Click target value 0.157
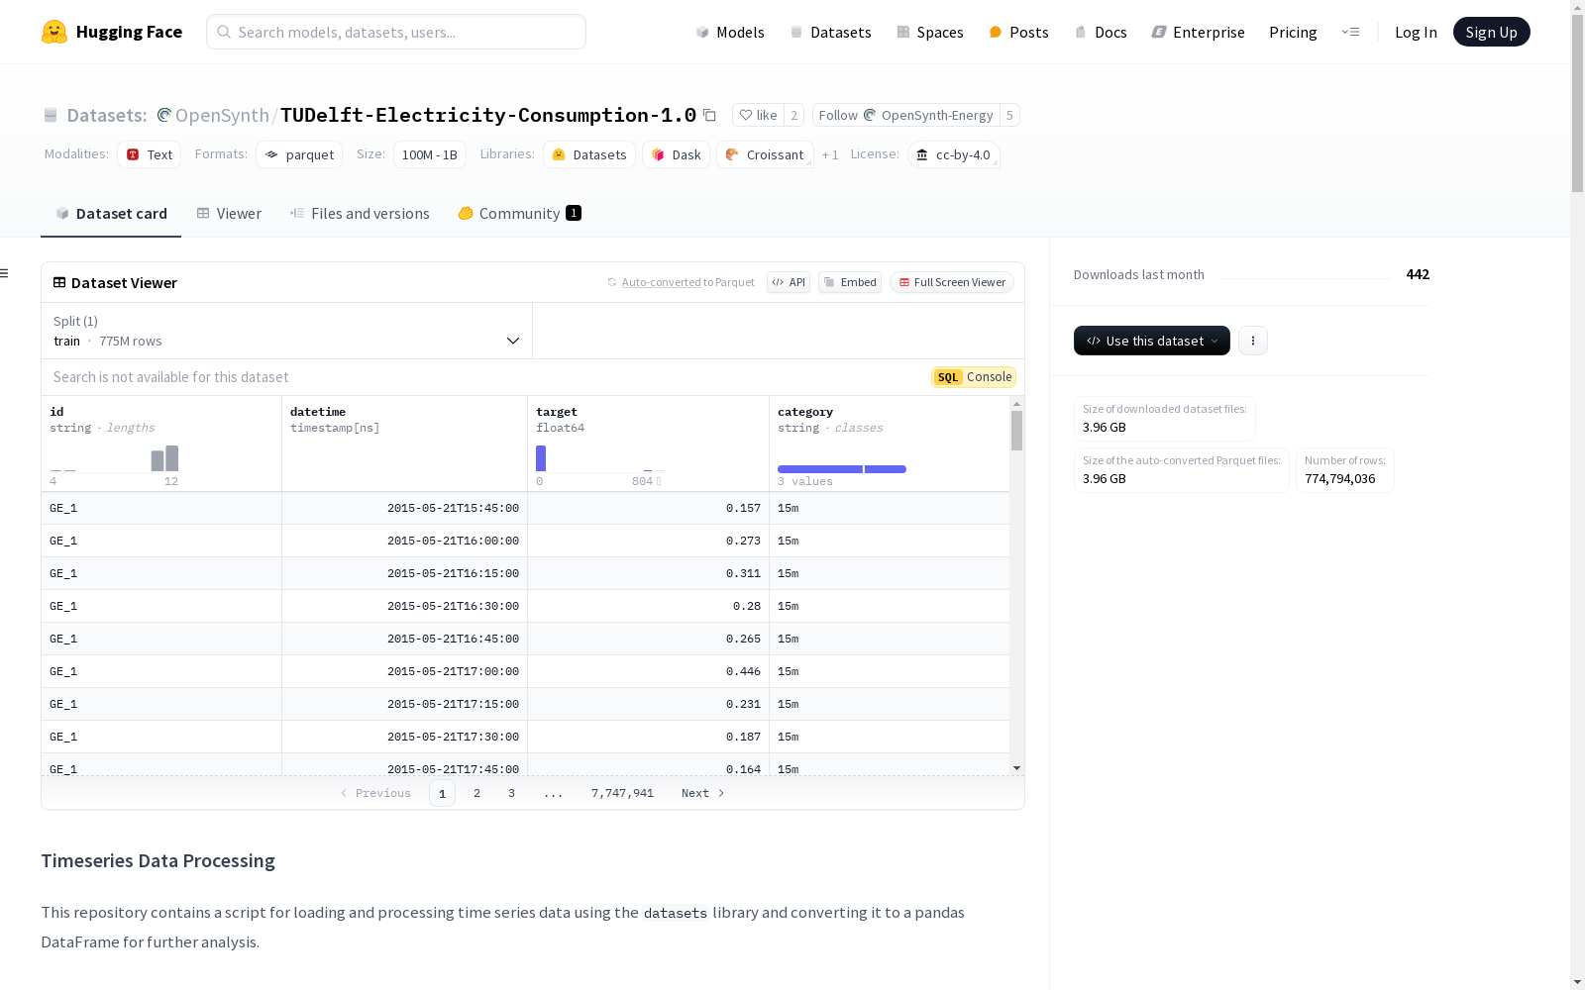1585x990 pixels. 743,508
